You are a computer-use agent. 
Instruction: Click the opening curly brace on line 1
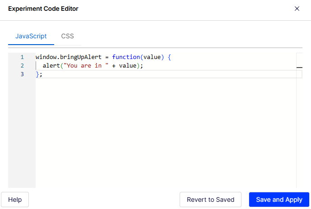169,58
